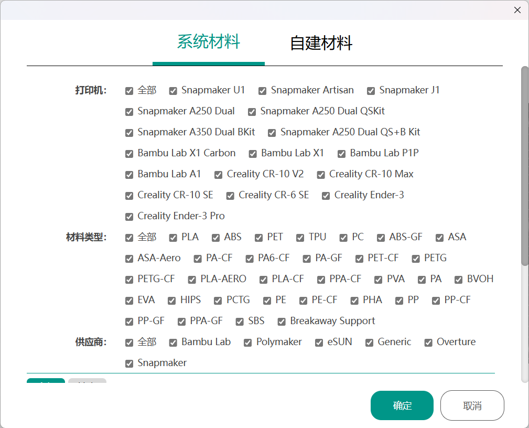529x428 pixels.
Task: Toggle the Snapmaker U1 printer checkbox
Action: (x=173, y=91)
